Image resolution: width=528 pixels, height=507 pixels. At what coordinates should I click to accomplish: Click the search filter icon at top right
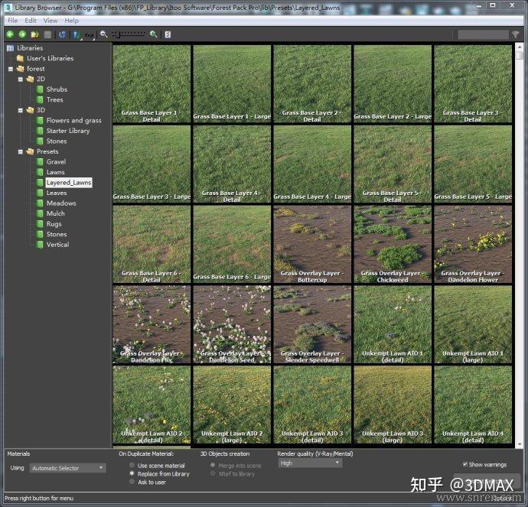[x=515, y=34]
